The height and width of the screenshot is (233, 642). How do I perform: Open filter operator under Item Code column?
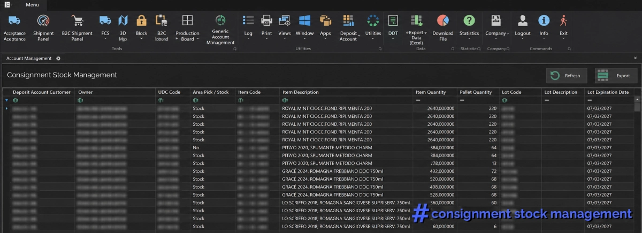tap(241, 100)
